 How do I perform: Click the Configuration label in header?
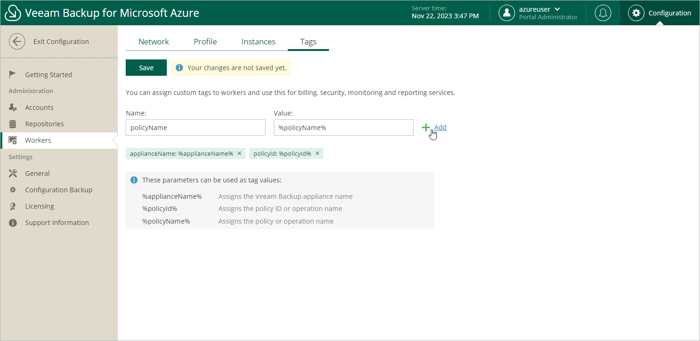pyautogui.click(x=670, y=13)
